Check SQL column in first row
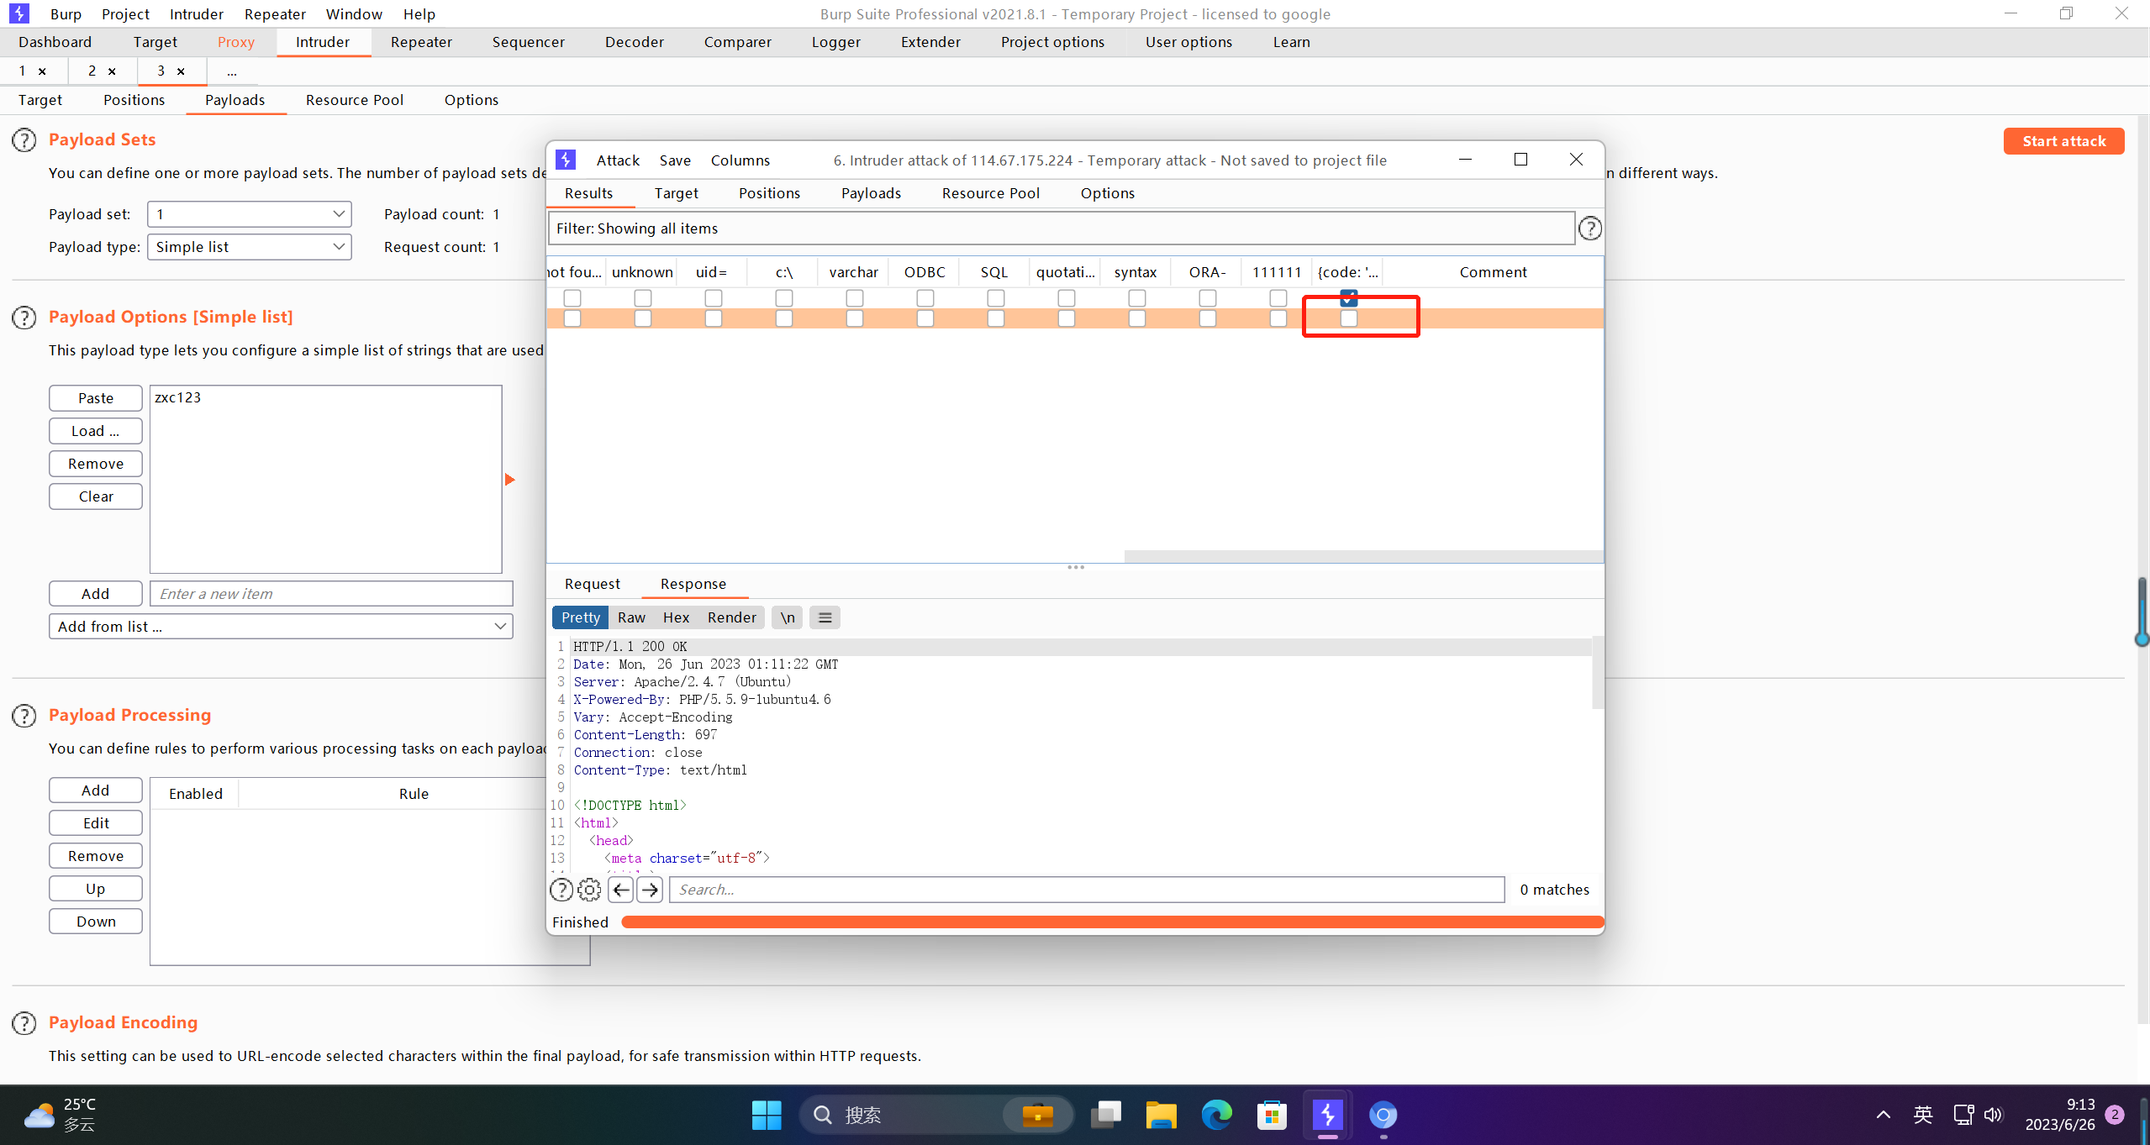This screenshot has height=1145, width=2150. tap(996, 298)
